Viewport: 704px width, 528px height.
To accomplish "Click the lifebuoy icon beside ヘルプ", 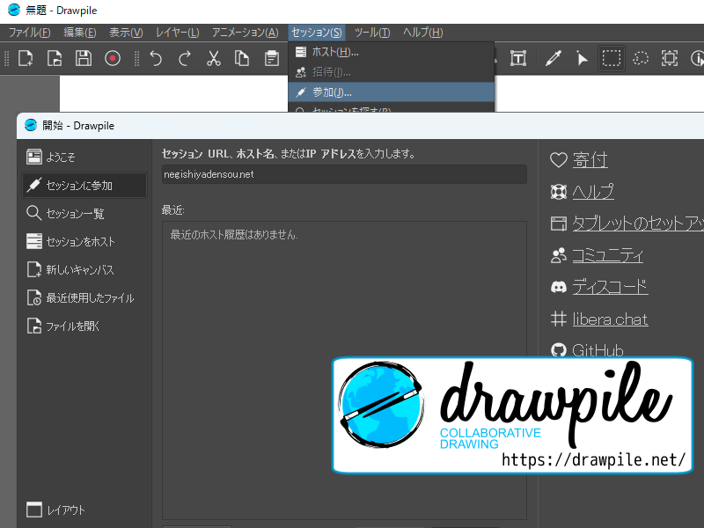I will click(559, 192).
